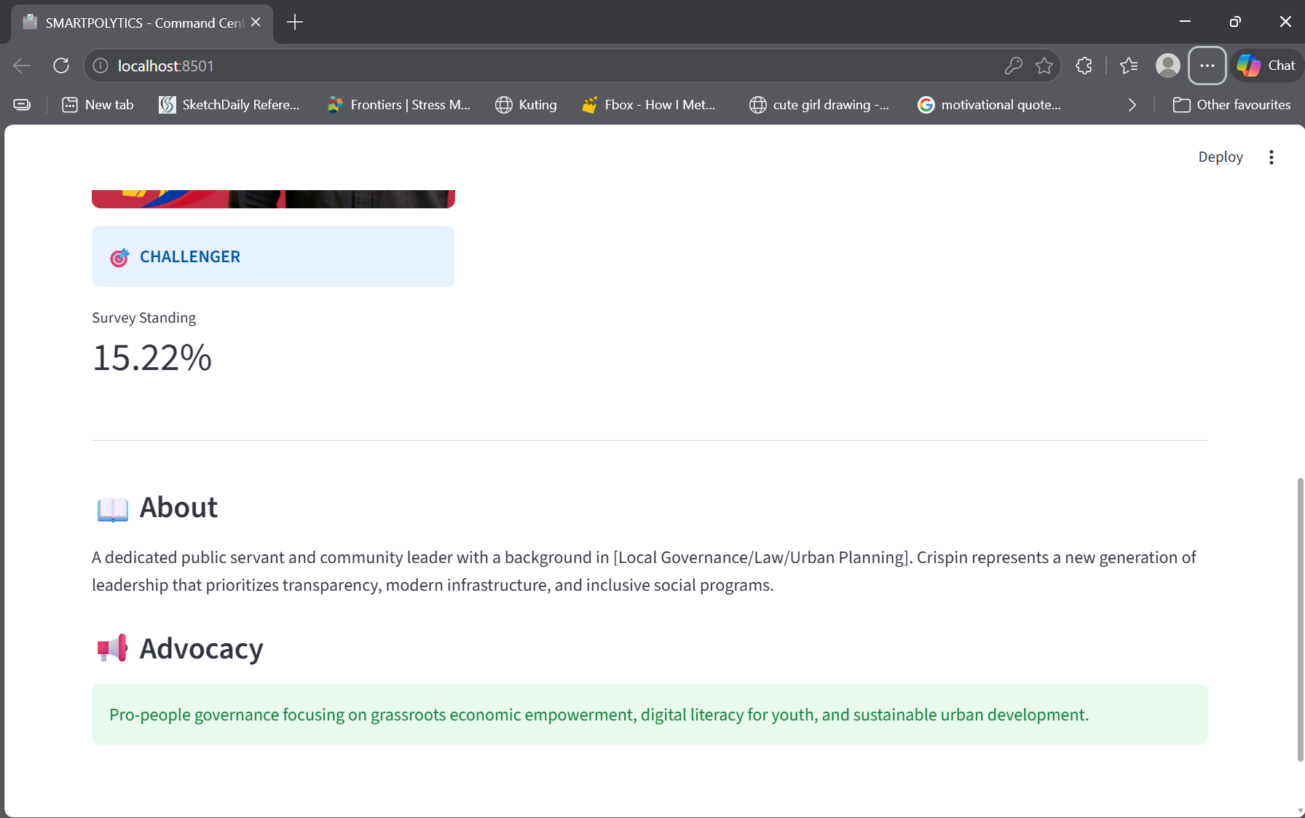Open a new browser tab
Screen dimensions: 1305x818
click(x=295, y=23)
